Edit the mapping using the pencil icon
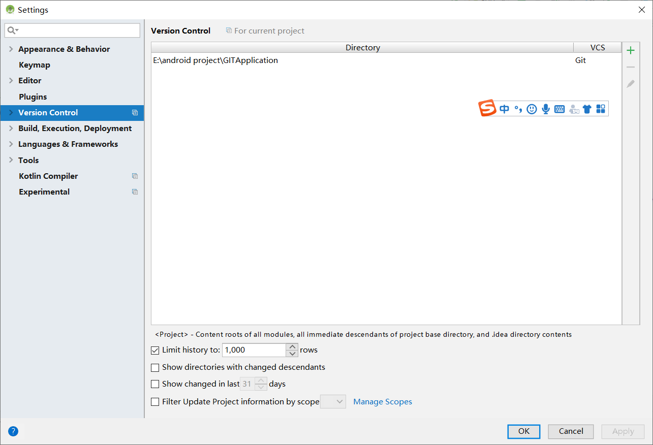The width and height of the screenshot is (653, 445). (x=630, y=83)
